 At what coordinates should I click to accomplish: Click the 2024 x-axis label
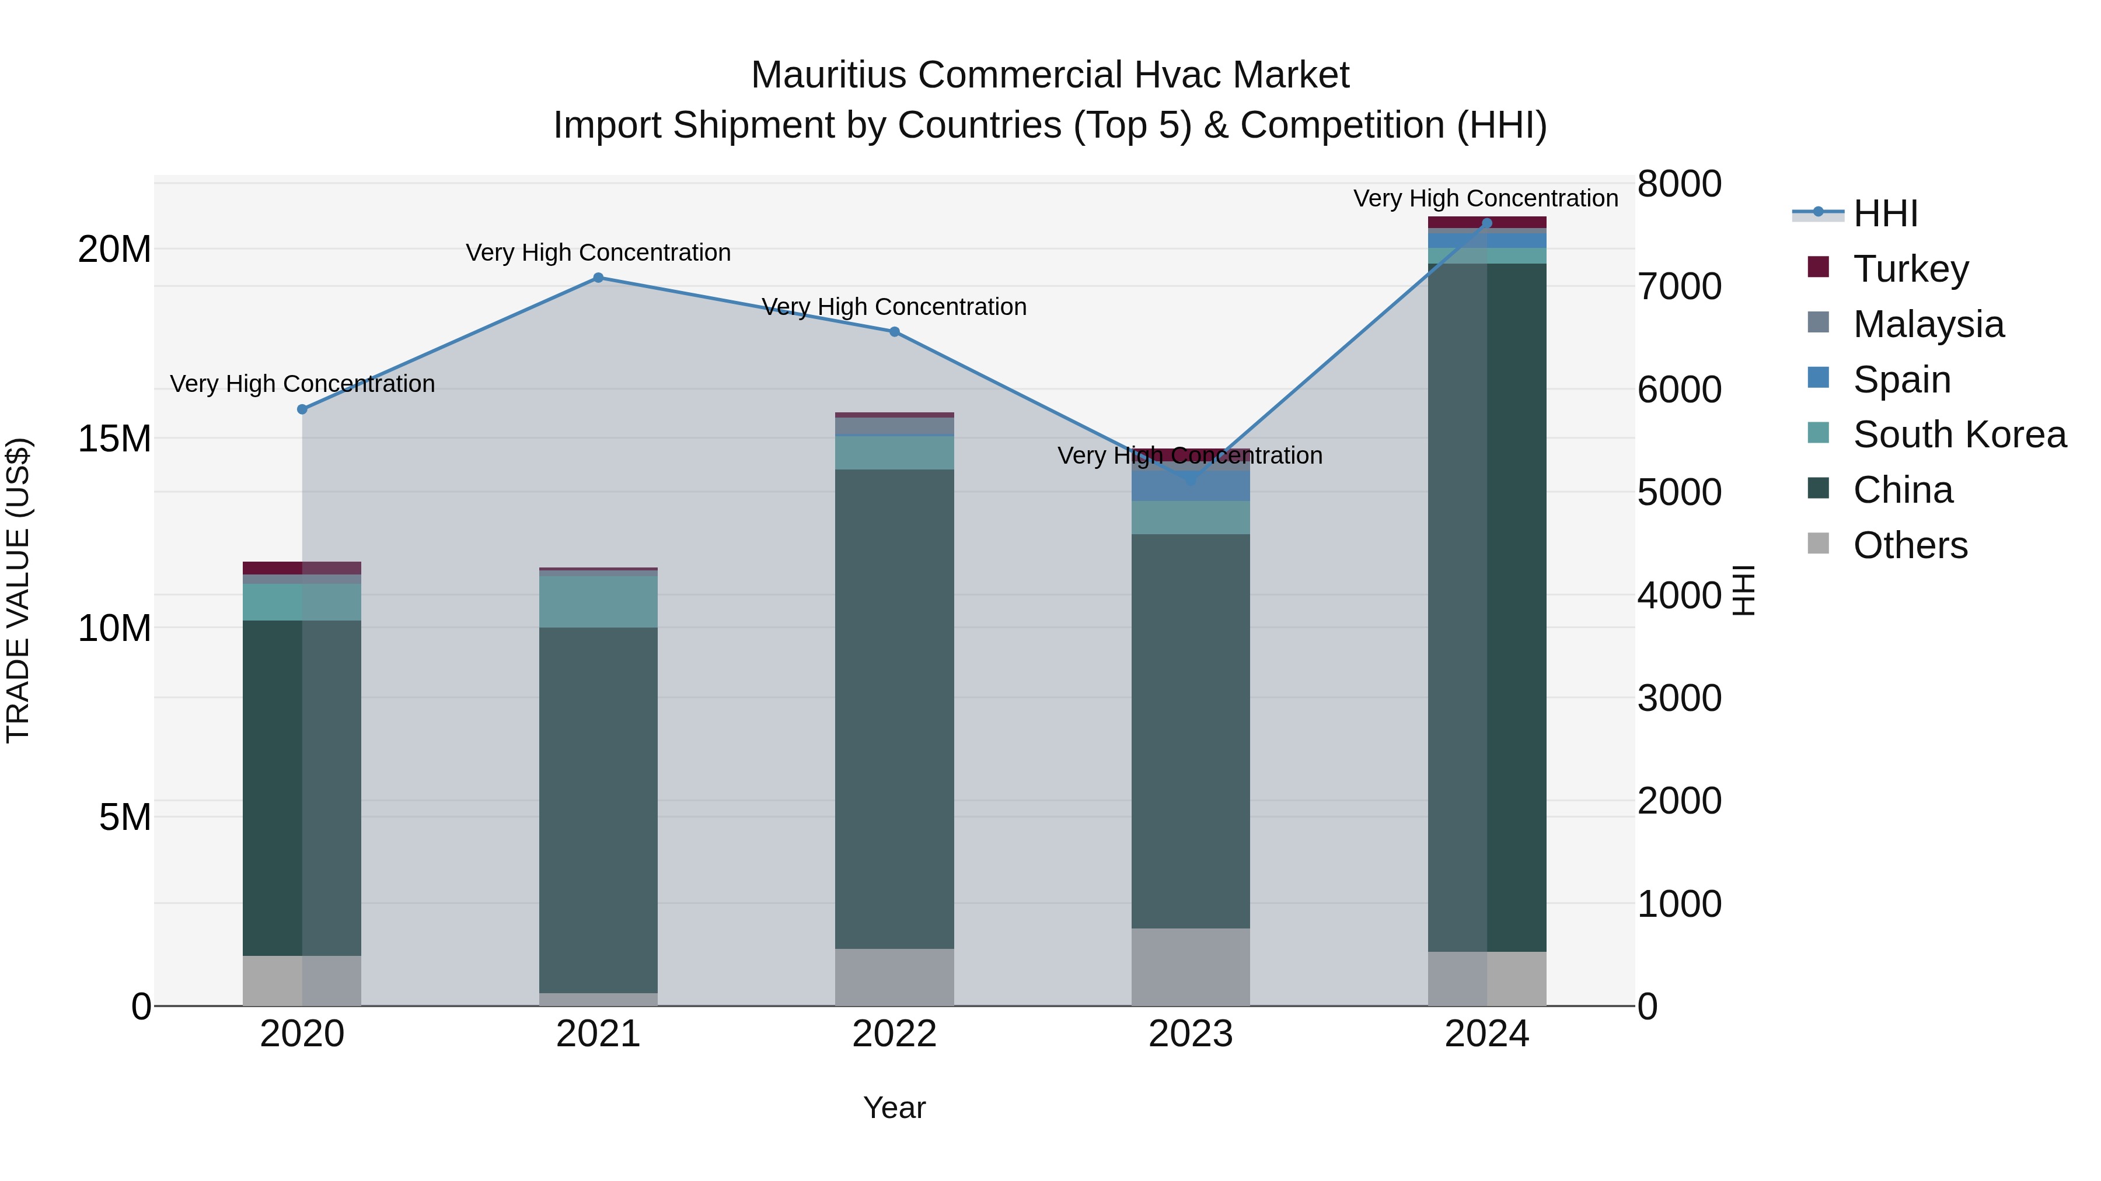point(1487,1035)
